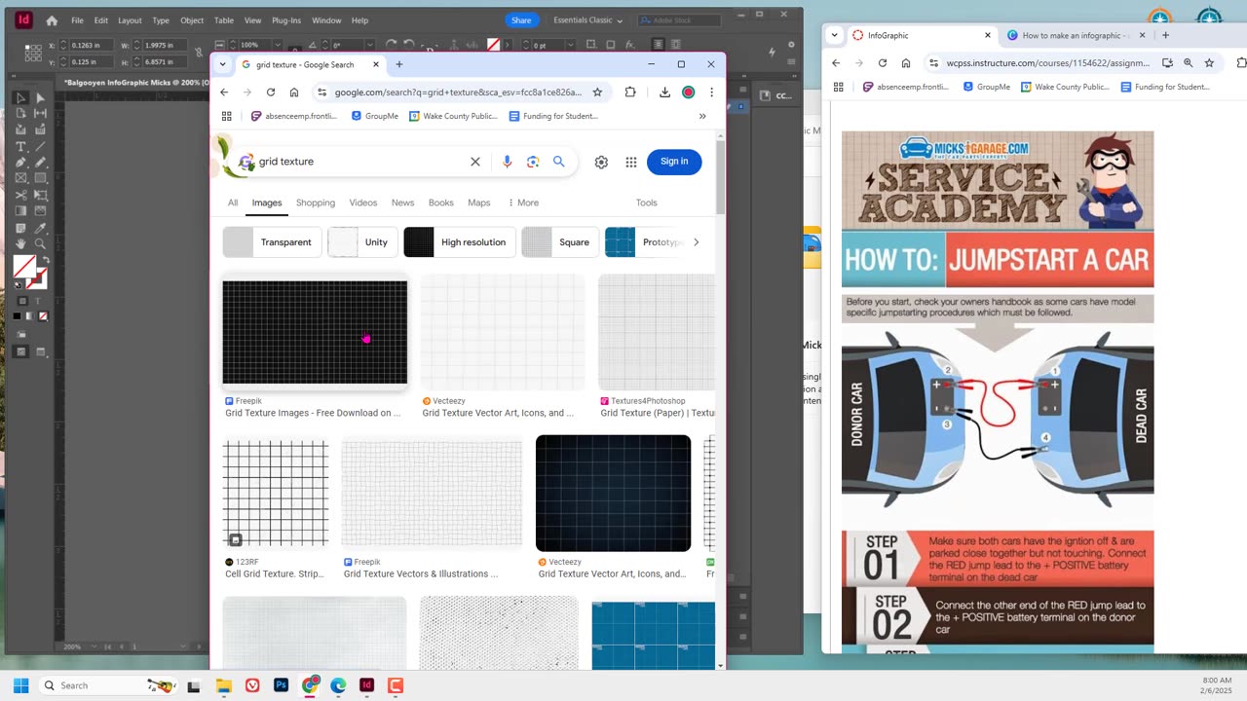
Task: Open tab search dropdown in Google window
Action: point(222,64)
